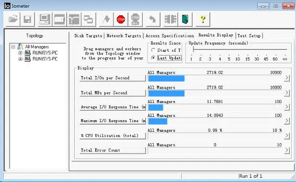
Task: Click Average I/O Response Time button
Action: 113,107
